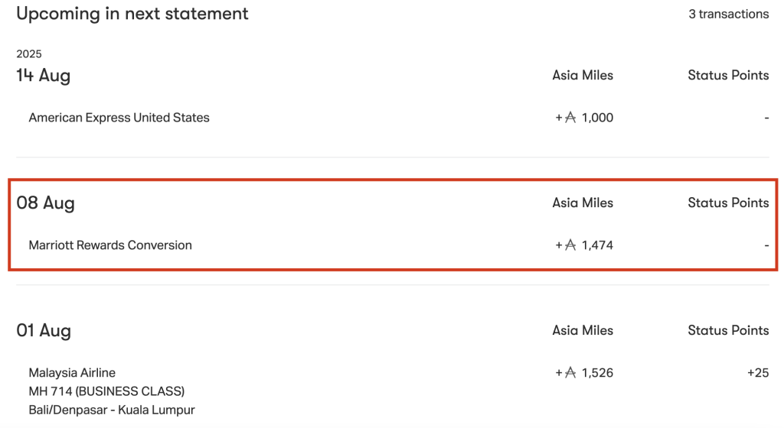This screenshot has height=428, width=784.
Task: Click the Bali/Denpasar - Kuala Lumpur route text
Action: (x=112, y=410)
